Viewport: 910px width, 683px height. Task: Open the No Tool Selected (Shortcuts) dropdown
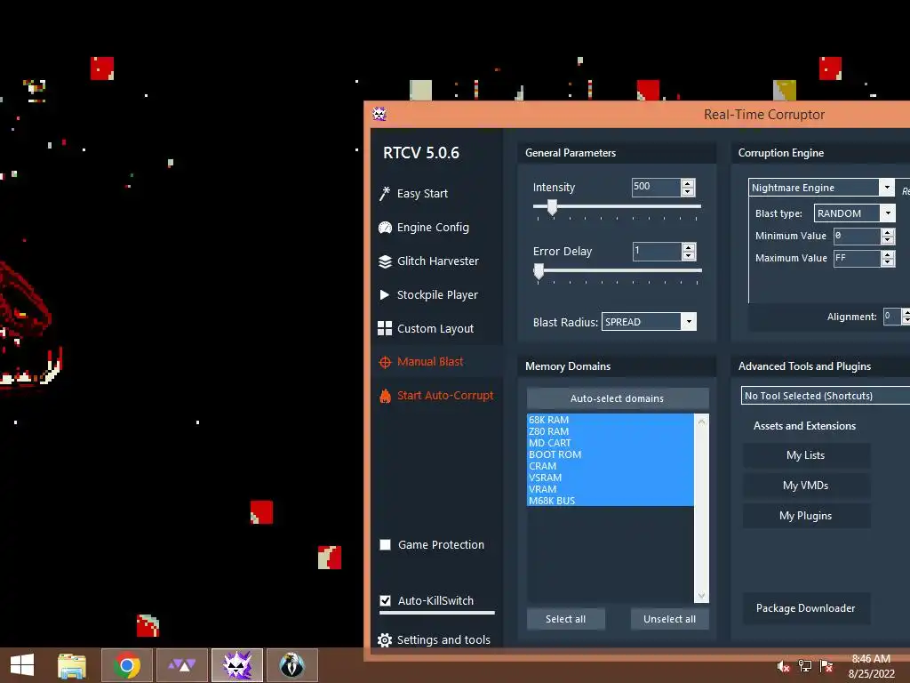(x=826, y=396)
